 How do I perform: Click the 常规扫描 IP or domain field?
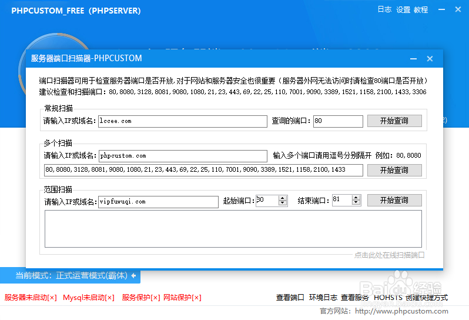[183, 121]
